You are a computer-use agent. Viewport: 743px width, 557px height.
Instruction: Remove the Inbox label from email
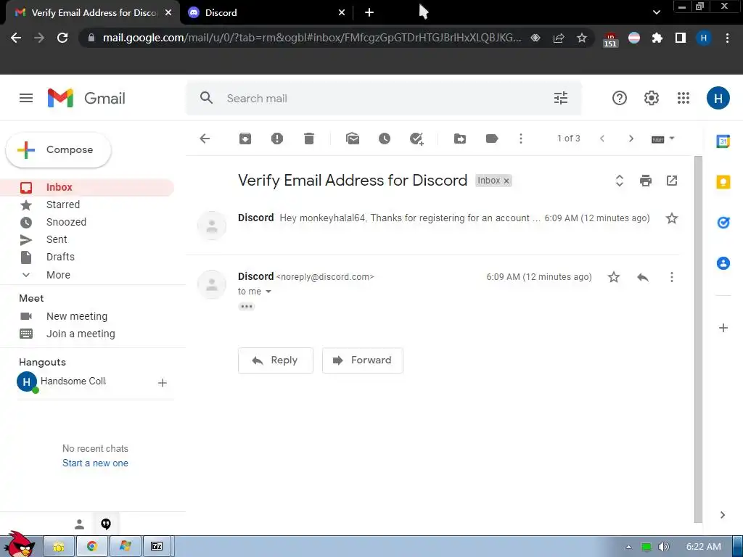pyautogui.click(x=506, y=181)
